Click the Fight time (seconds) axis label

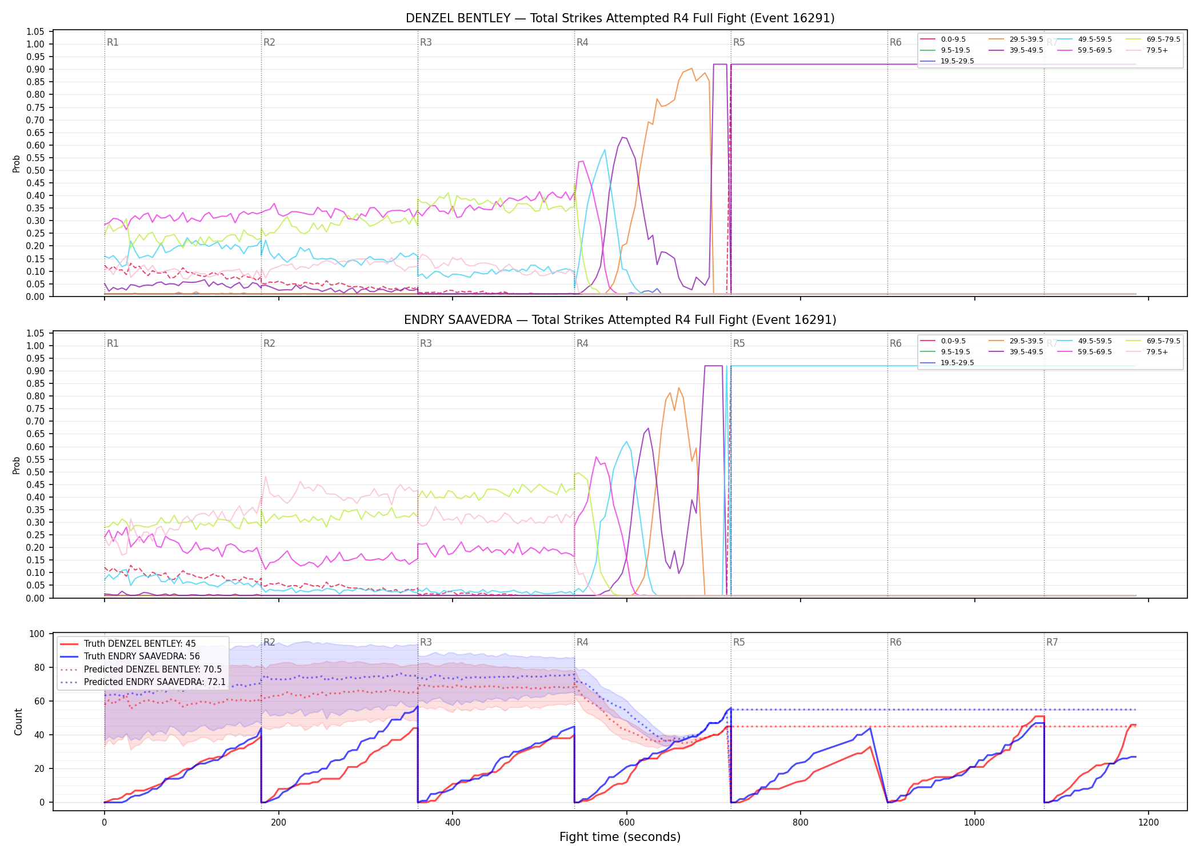[620, 837]
